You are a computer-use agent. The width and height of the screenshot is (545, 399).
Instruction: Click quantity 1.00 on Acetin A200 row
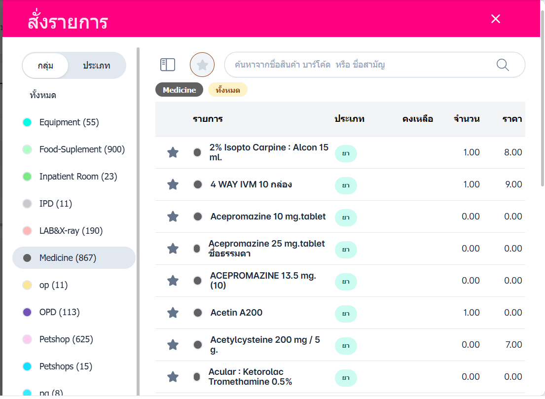(472, 313)
